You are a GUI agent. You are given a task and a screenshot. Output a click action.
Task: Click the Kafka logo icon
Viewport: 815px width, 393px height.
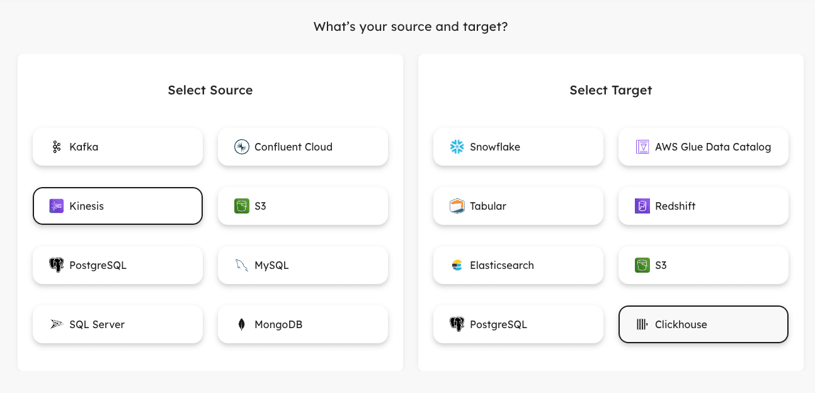tap(57, 147)
